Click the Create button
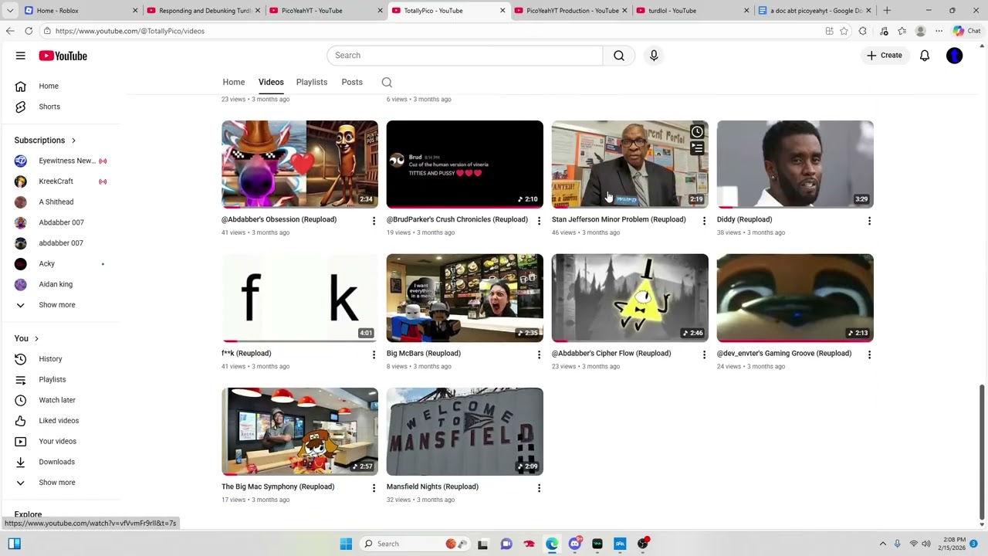Viewport: 988px width, 556px height. point(885,56)
